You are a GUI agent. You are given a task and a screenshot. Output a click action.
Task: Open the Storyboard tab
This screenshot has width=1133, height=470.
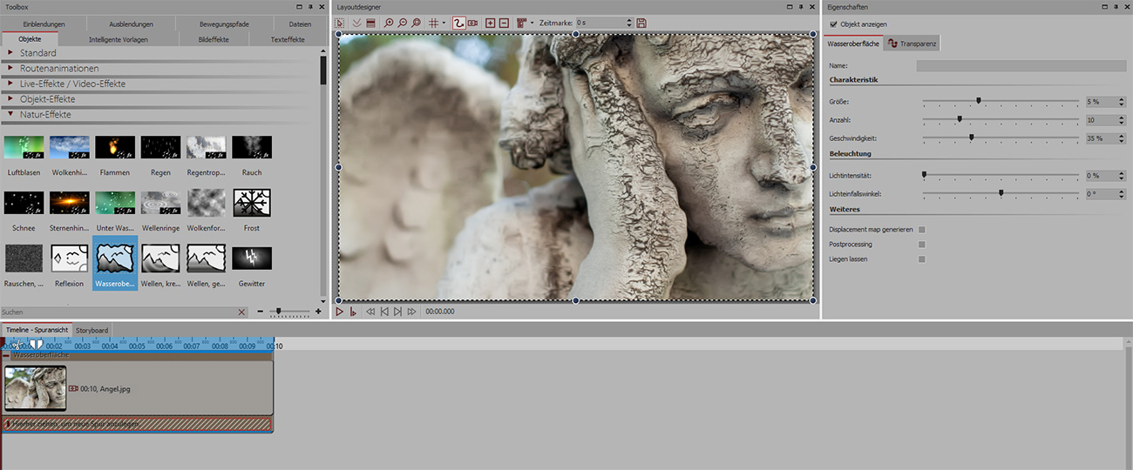click(x=92, y=331)
